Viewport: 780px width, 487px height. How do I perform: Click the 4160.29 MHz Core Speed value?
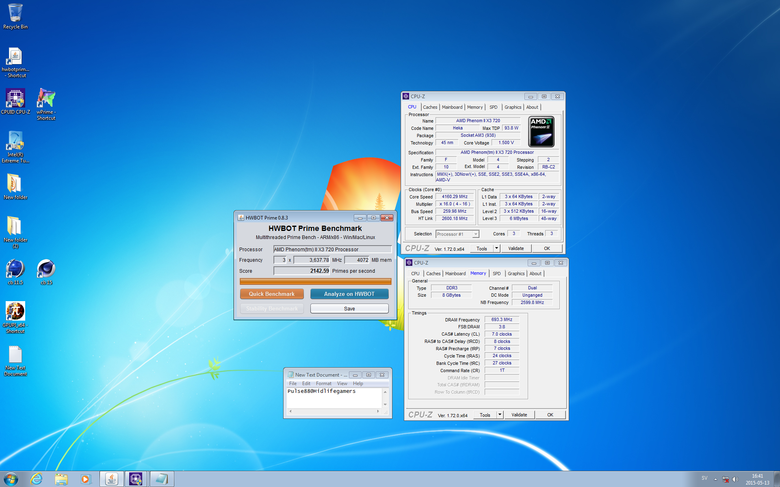tap(455, 196)
